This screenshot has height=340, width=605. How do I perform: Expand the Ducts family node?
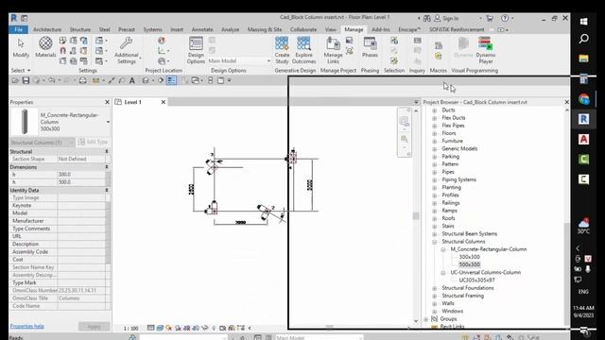point(435,110)
